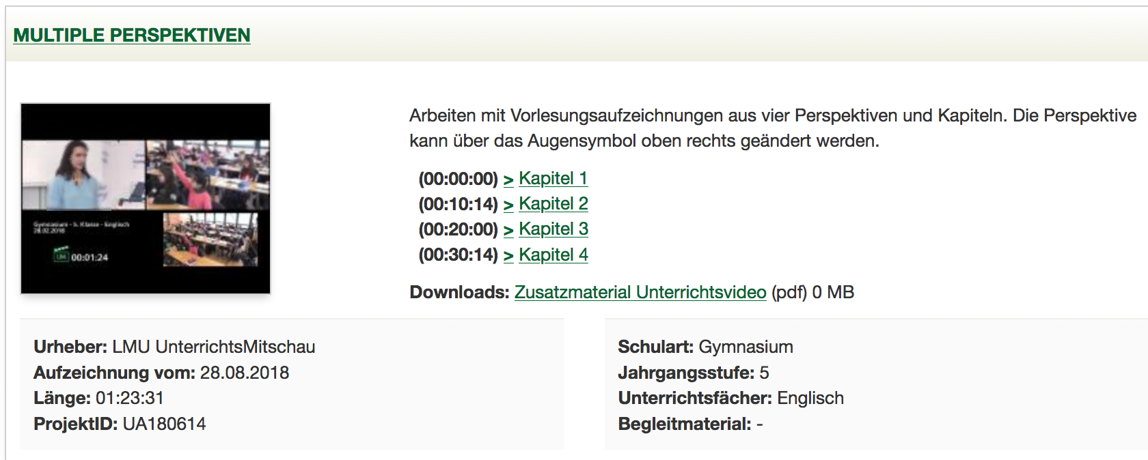This screenshot has height=460, width=1148.
Task: Click the arrow icon before Kapitel 3
Action: pyautogui.click(x=508, y=230)
